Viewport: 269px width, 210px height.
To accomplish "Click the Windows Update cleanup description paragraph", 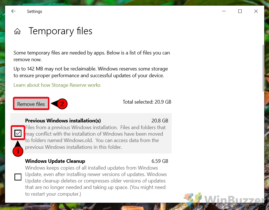I will pos(96,181).
